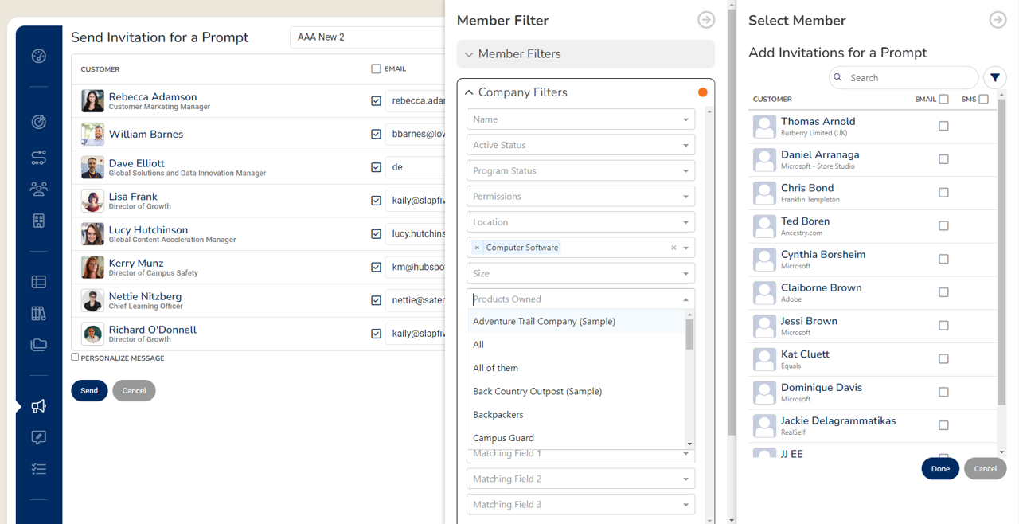Uncheck the email box for Rebecca Adamson
1019x524 pixels.
click(376, 101)
